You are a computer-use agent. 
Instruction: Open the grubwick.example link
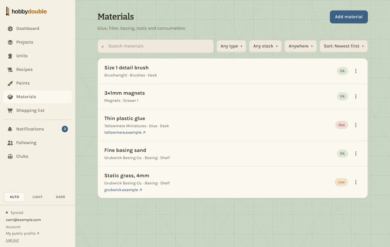coord(123,190)
